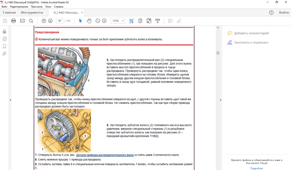Screen dimensions: 291x170
Task: Enter full screen mode icon
Action: click(x=149, y=21)
